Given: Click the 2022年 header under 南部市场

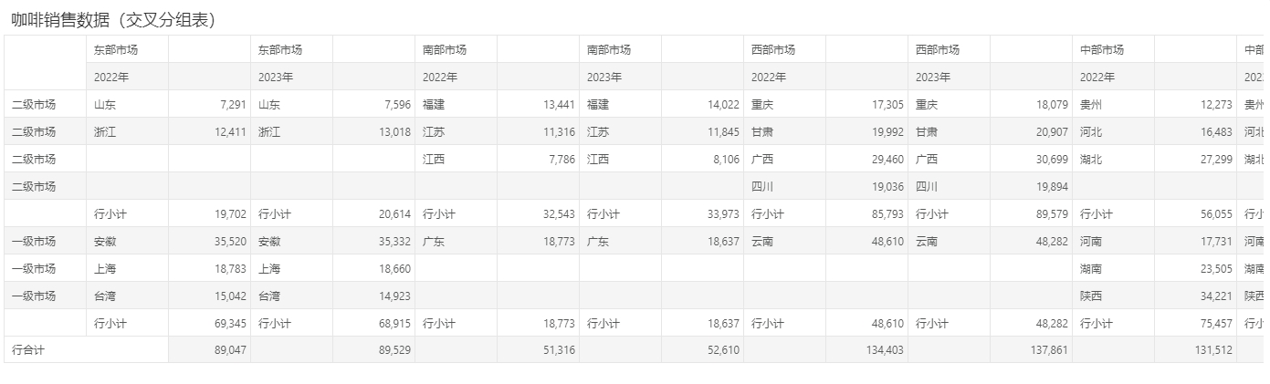Looking at the screenshot, I should click(x=457, y=77).
